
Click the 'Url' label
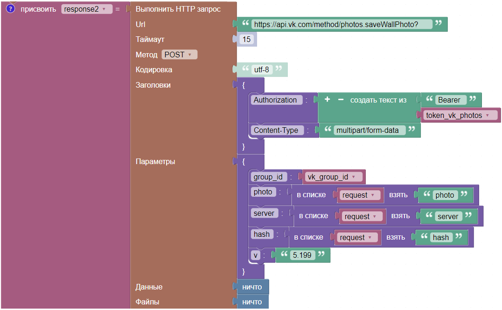tap(140, 24)
